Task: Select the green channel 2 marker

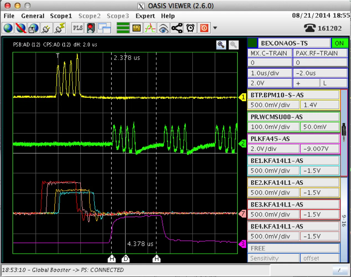Action: [242, 143]
